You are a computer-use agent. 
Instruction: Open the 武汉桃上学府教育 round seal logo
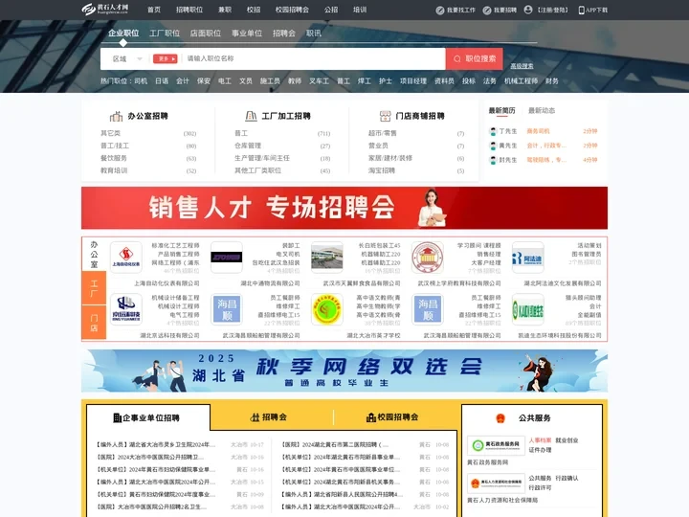(427, 258)
